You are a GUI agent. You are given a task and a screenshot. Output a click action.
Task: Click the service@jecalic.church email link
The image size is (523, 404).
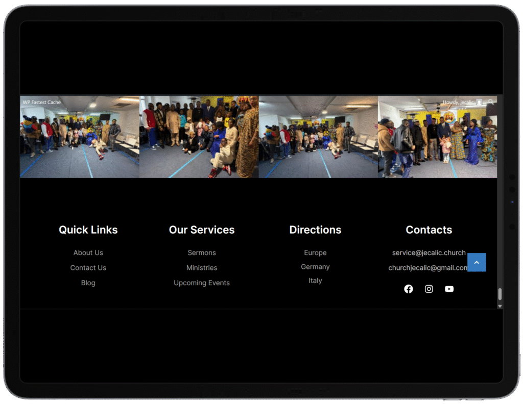[429, 252]
